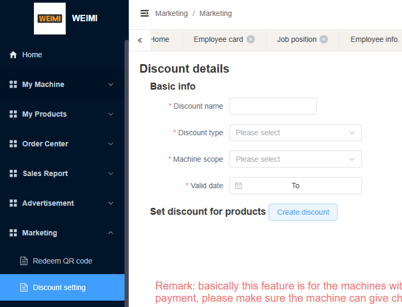
Task: Expand the Sales Report menu
Action: coord(62,173)
